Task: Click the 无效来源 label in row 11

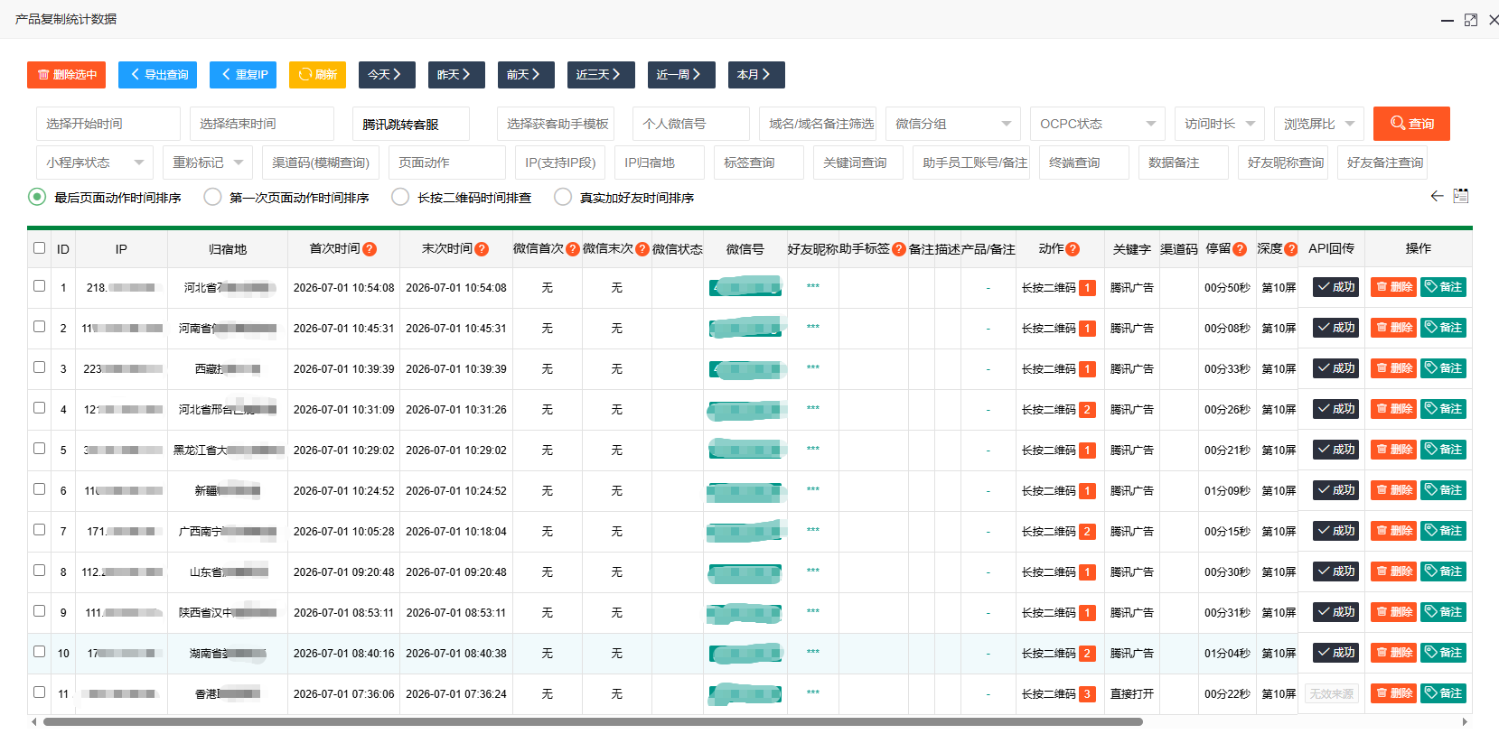Action: (1332, 693)
